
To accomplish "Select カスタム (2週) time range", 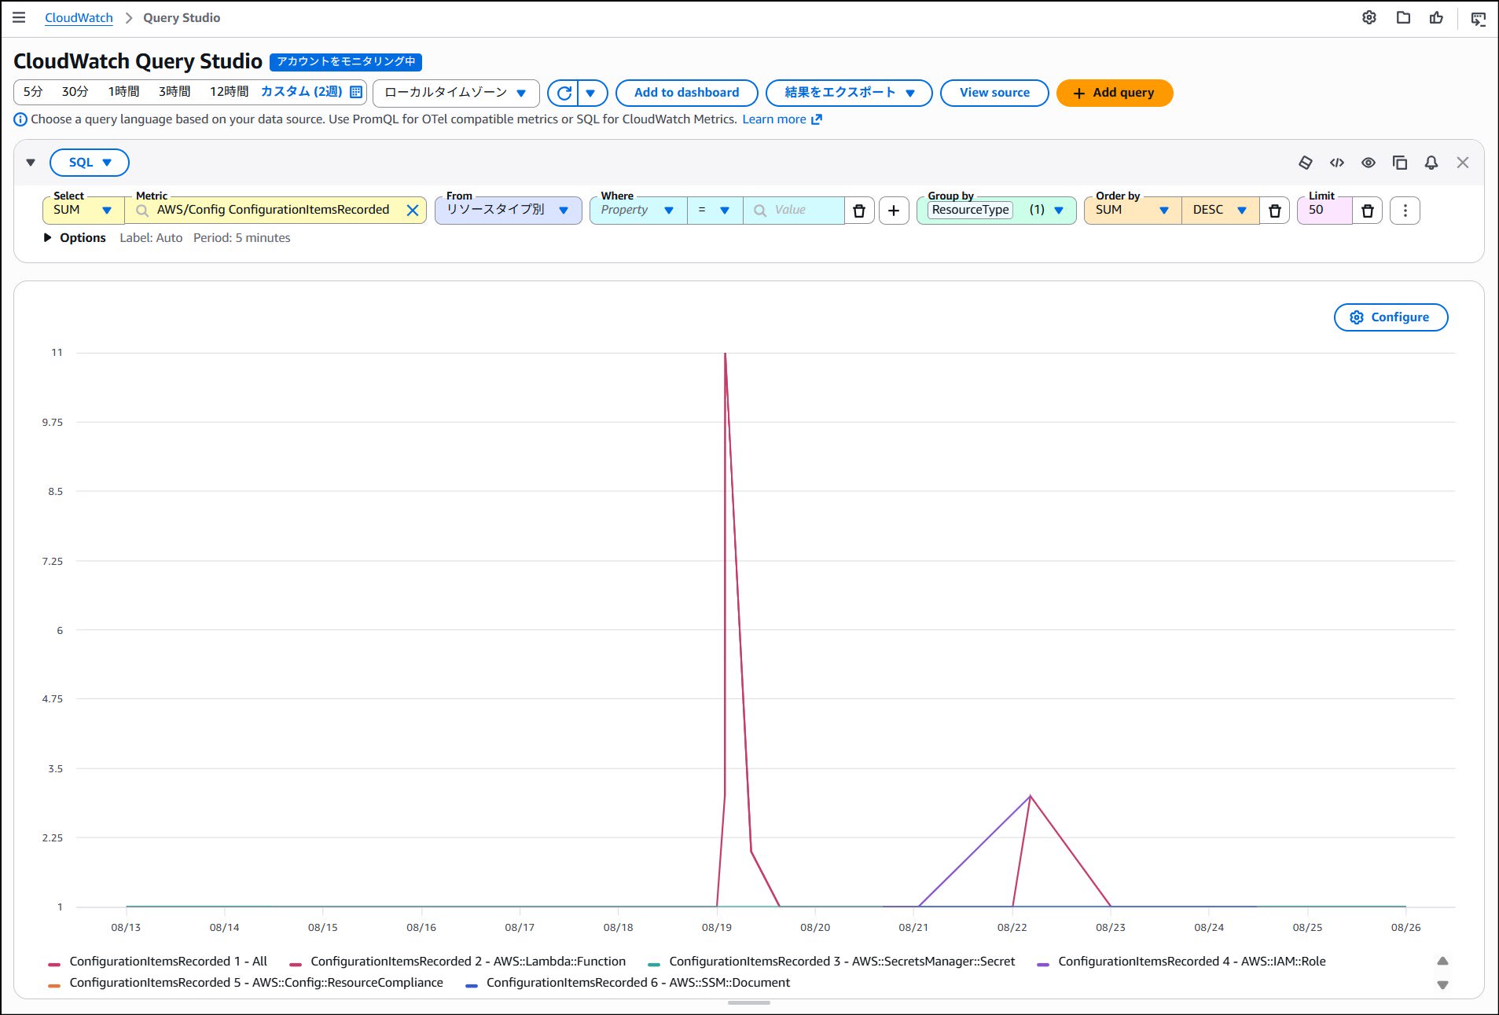I will pos(302,92).
